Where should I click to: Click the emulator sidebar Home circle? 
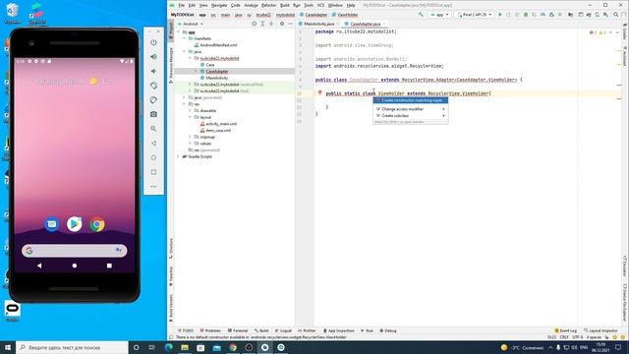[153, 157]
